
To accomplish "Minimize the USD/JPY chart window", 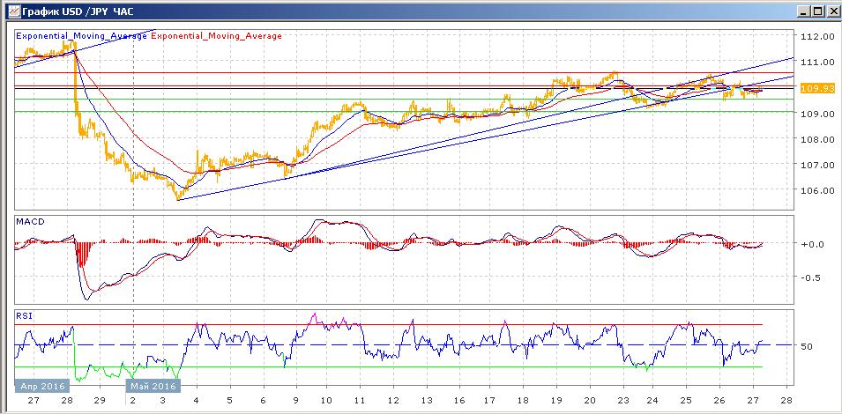I will [802, 11].
